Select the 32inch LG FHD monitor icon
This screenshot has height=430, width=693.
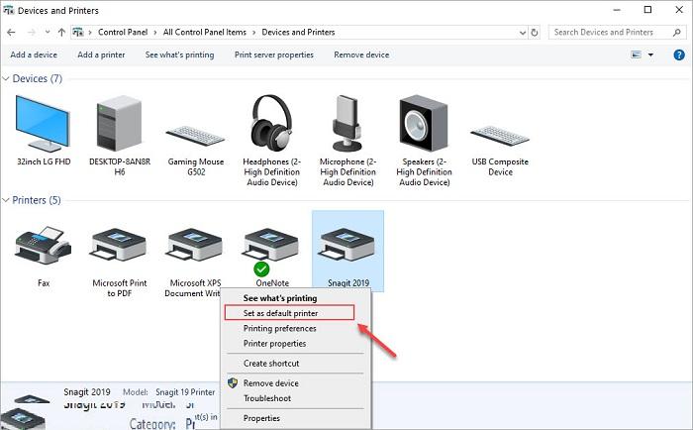(43, 124)
